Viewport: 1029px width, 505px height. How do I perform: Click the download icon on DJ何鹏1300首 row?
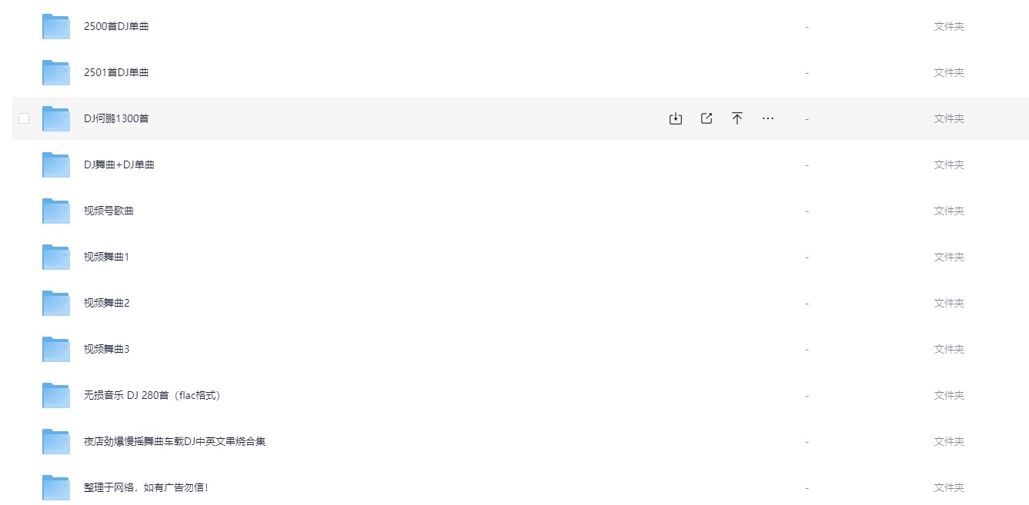click(x=676, y=118)
